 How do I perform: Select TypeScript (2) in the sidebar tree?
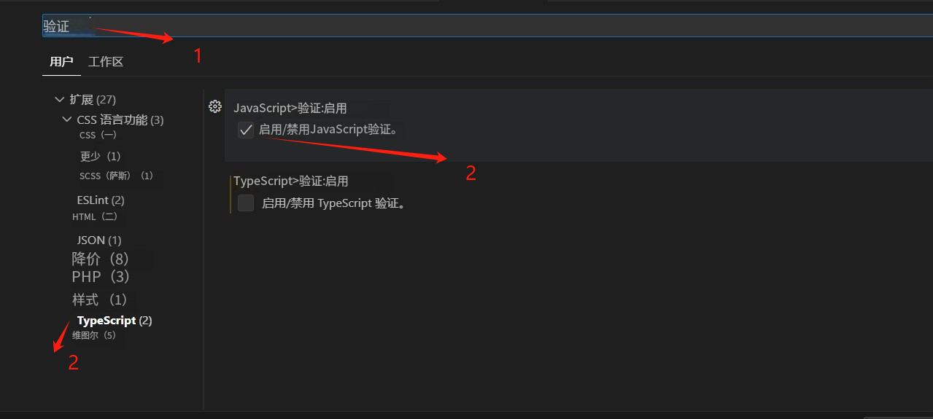pos(115,321)
